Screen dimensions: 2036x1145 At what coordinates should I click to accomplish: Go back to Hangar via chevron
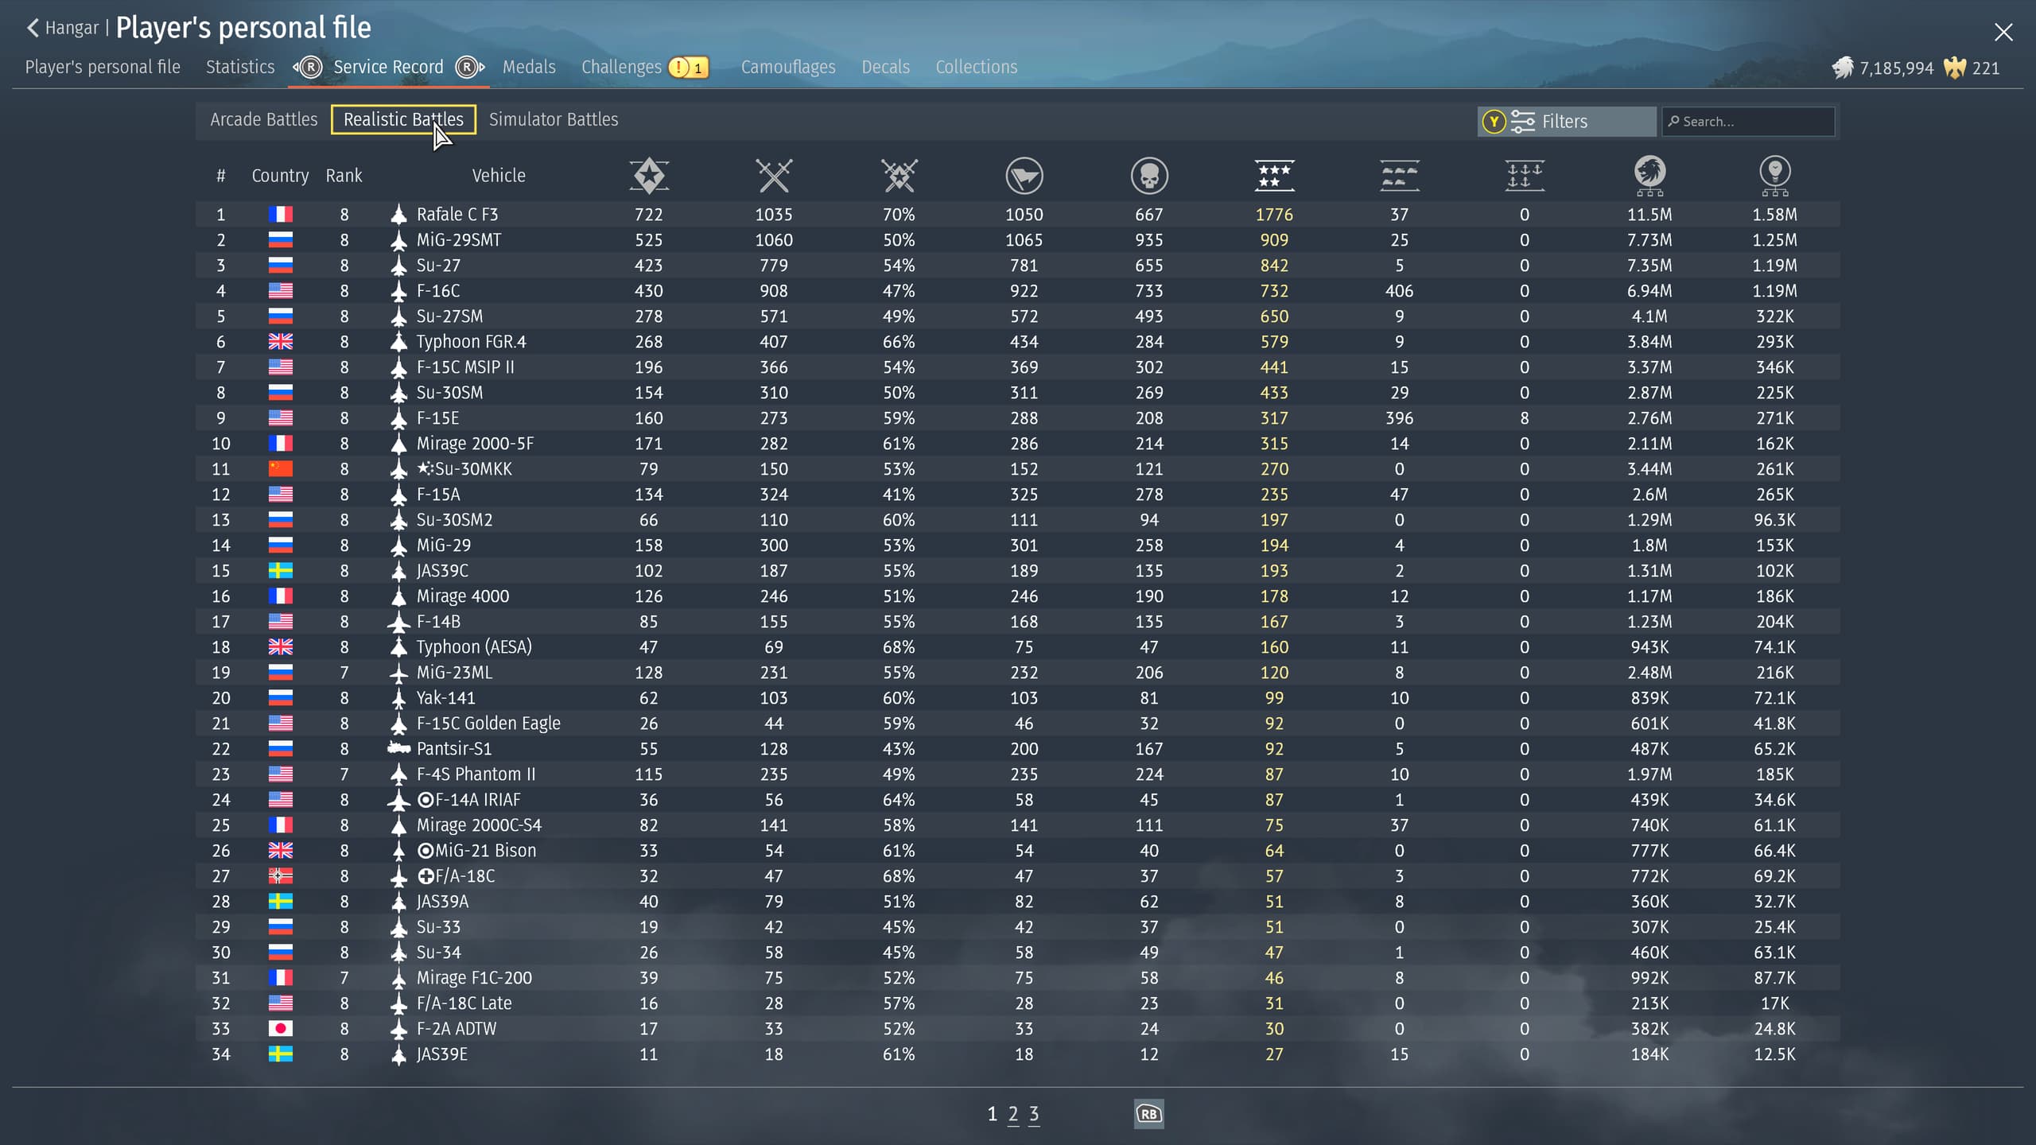[33, 28]
